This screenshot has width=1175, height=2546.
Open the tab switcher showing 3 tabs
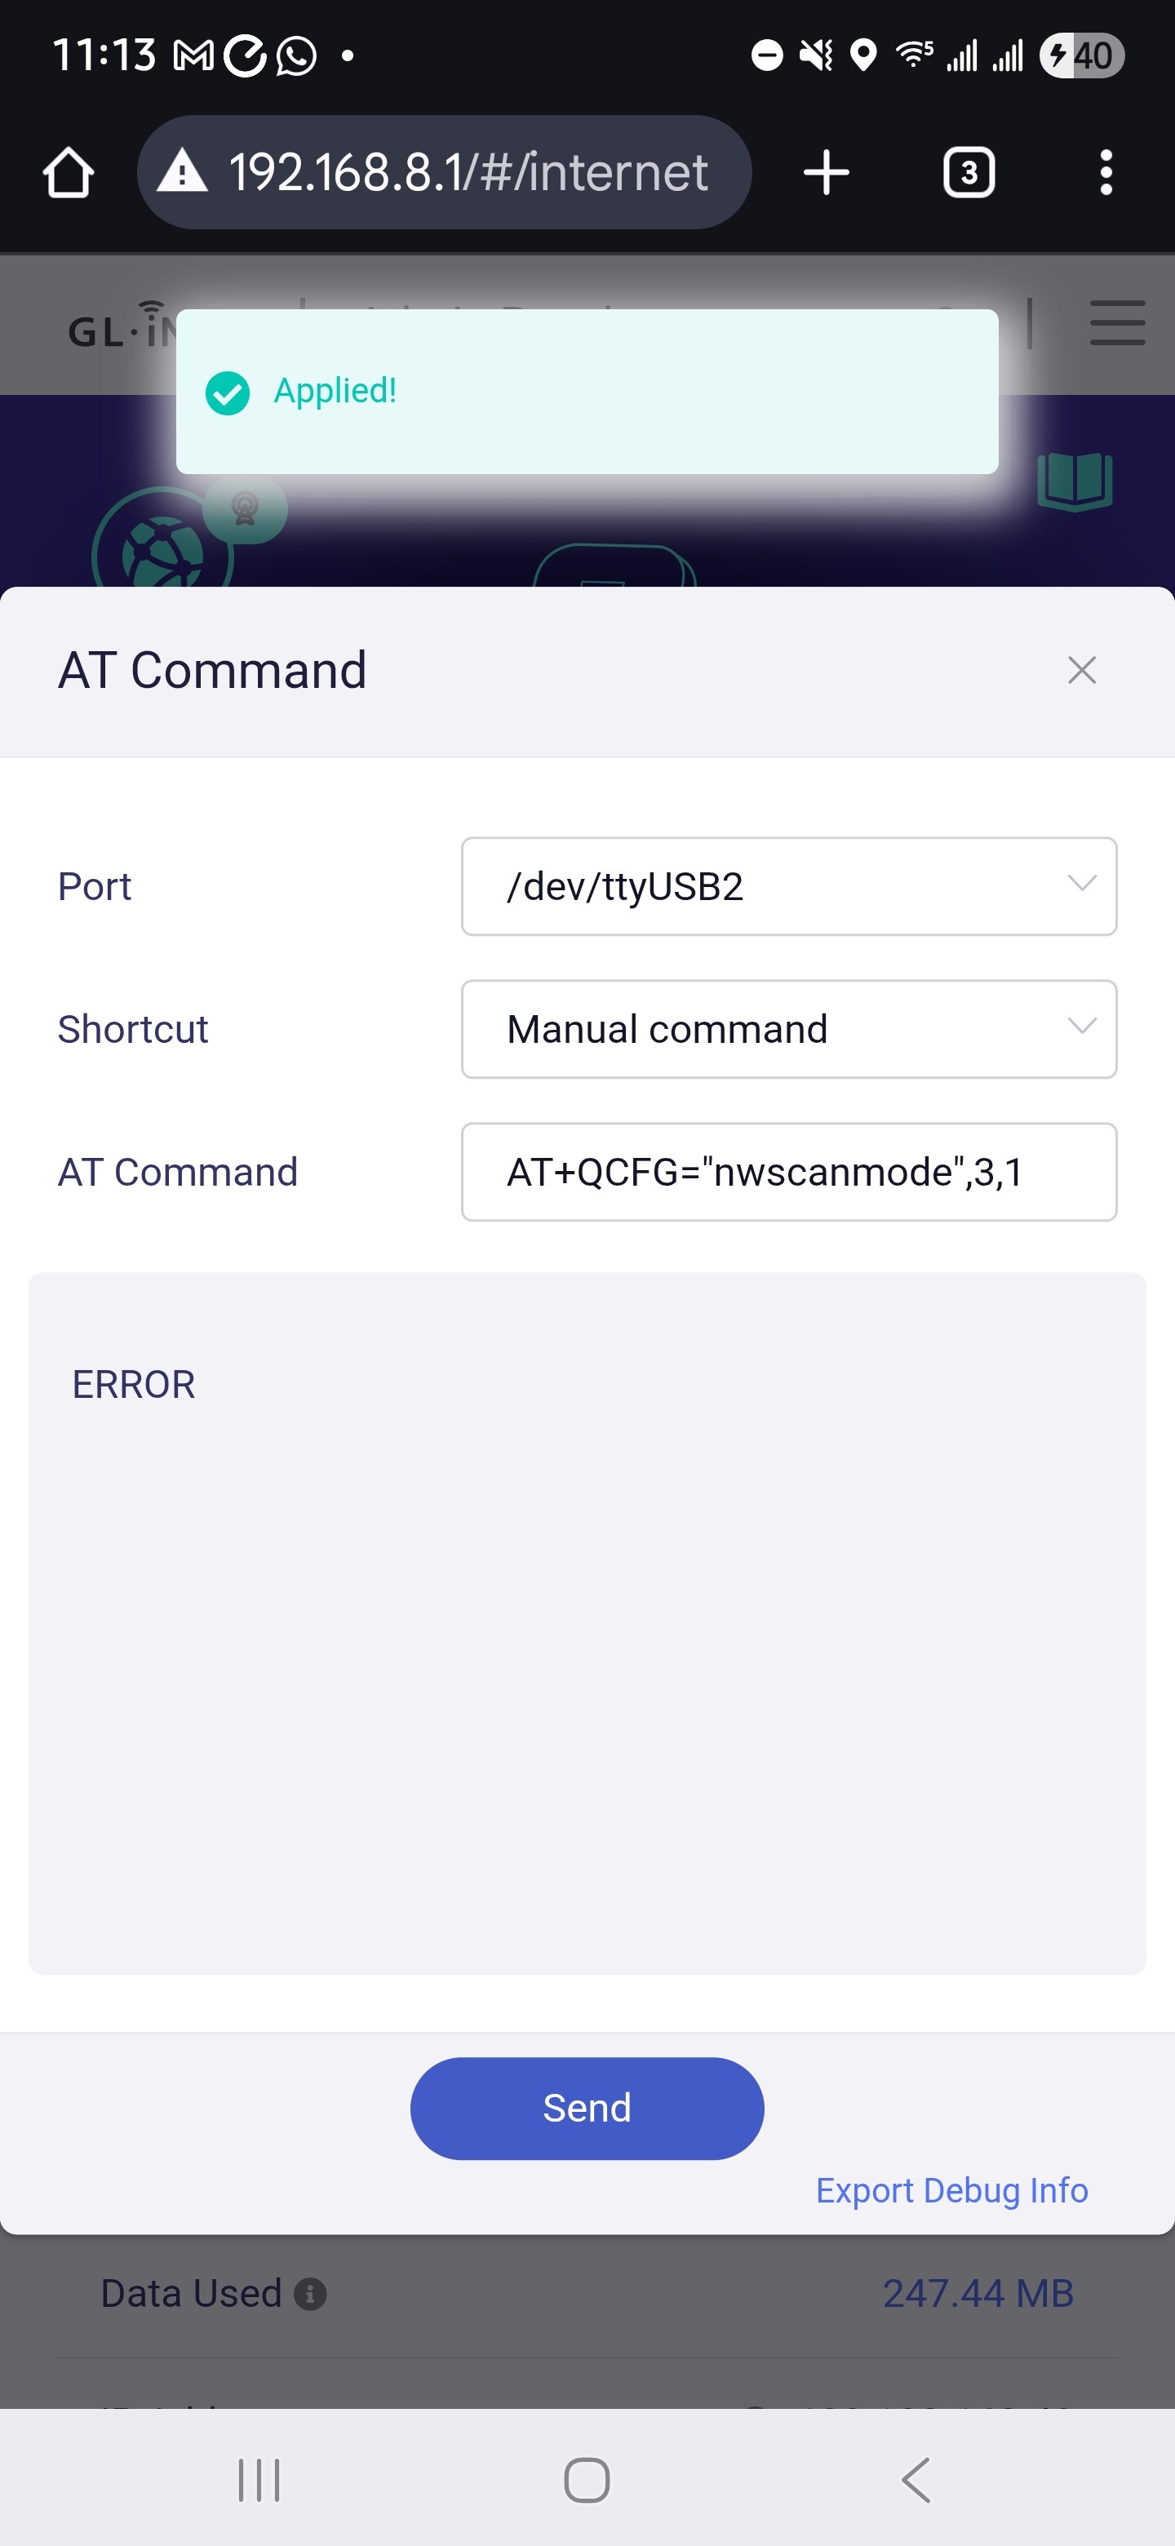[969, 173]
